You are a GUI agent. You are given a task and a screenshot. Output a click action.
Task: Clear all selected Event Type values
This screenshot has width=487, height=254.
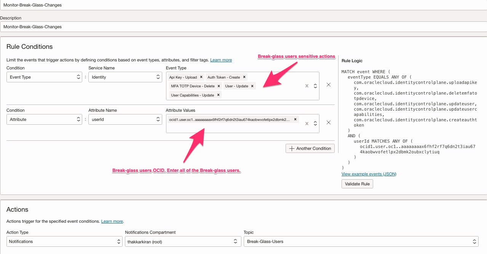[x=307, y=86]
